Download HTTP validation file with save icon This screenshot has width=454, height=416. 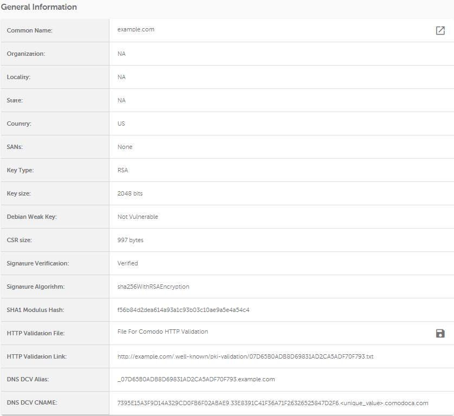coord(440,334)
